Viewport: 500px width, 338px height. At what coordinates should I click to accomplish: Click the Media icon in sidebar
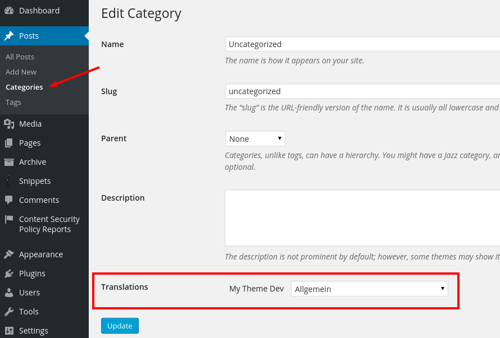(9, 124)
